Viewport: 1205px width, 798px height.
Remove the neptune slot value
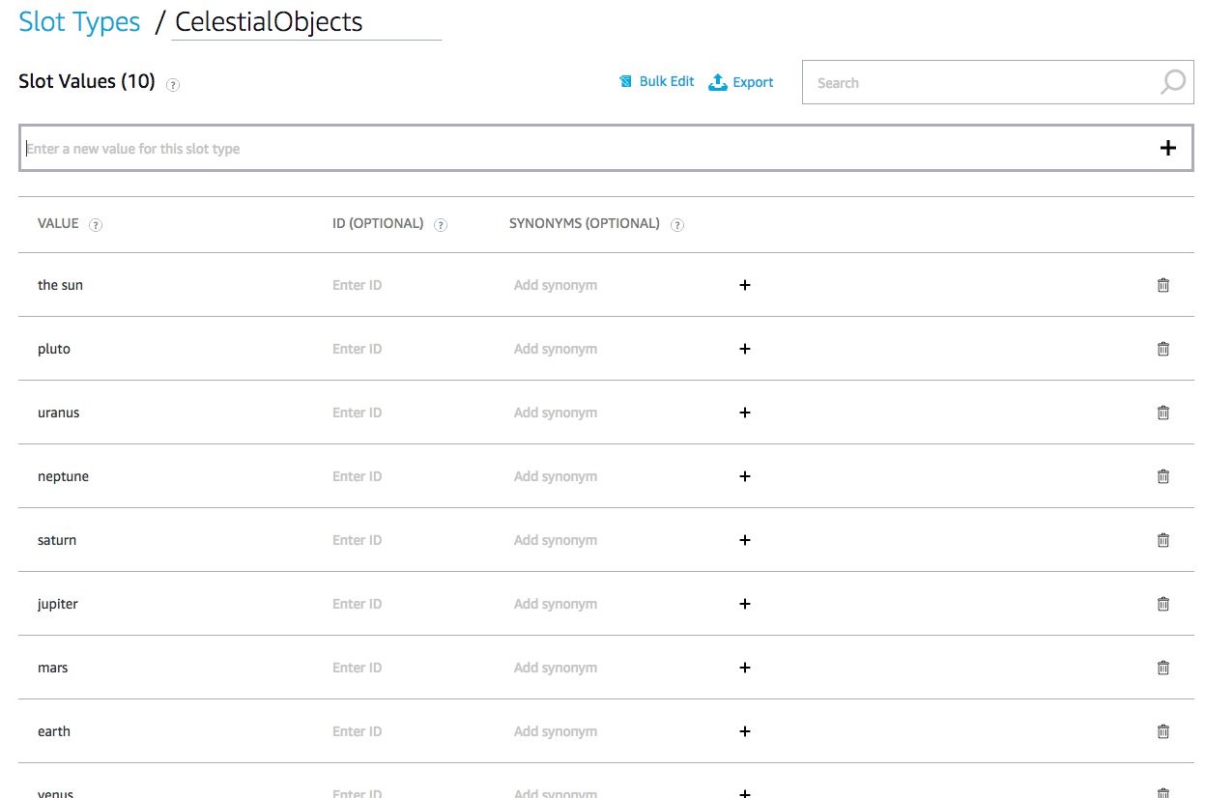1162,476
